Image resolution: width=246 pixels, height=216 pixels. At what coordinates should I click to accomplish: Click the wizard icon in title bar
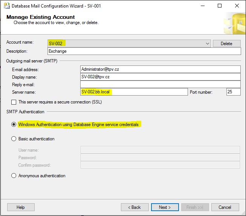click(x=6, y=6)
